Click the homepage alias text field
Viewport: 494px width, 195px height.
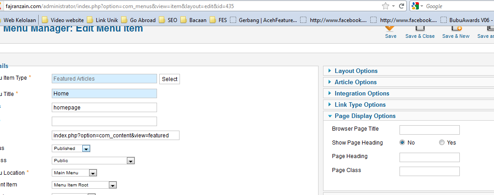(x=104, y=107)
